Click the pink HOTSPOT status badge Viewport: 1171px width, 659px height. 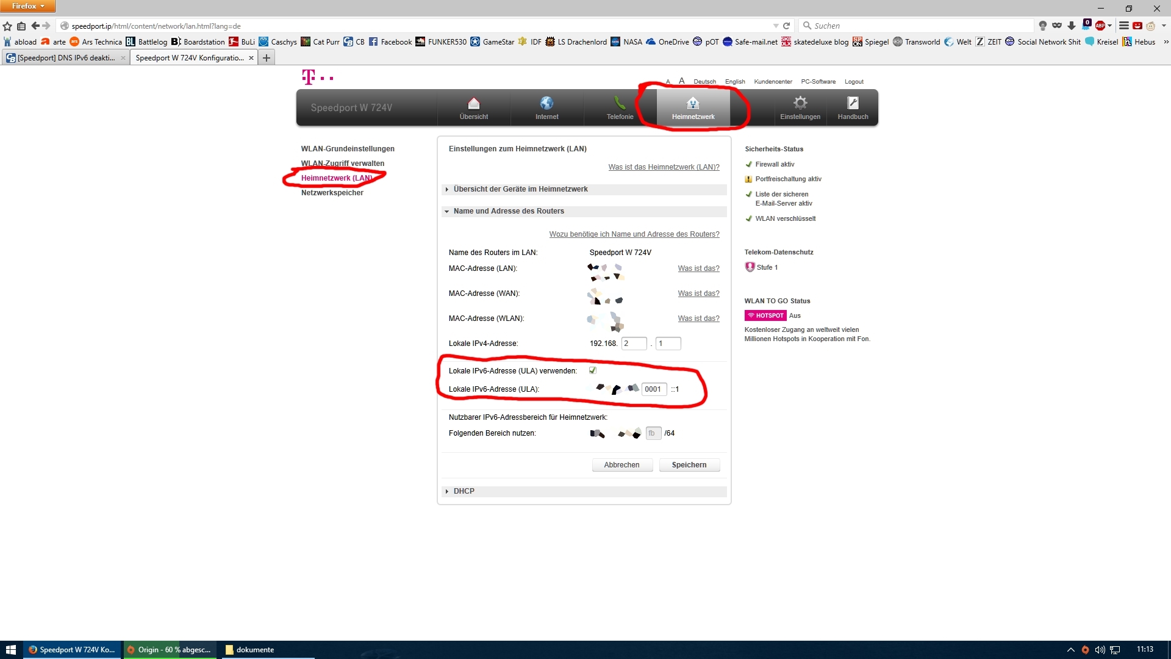(765, 315)
